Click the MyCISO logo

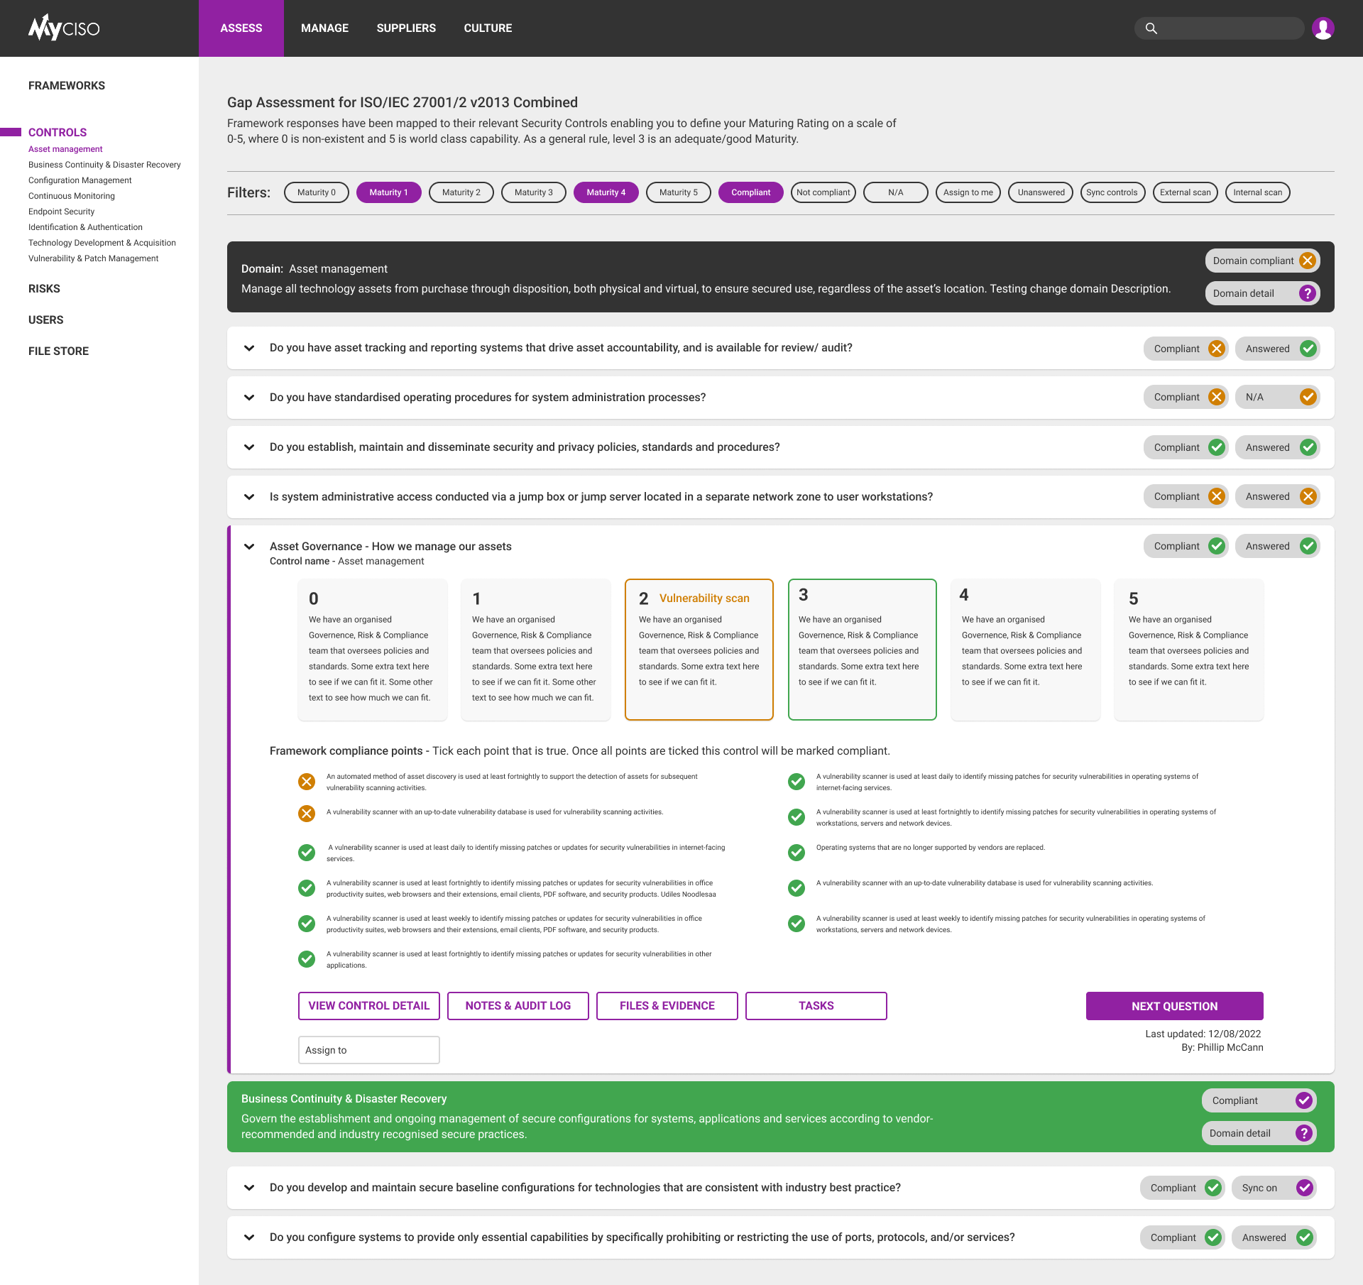point(64,28)
